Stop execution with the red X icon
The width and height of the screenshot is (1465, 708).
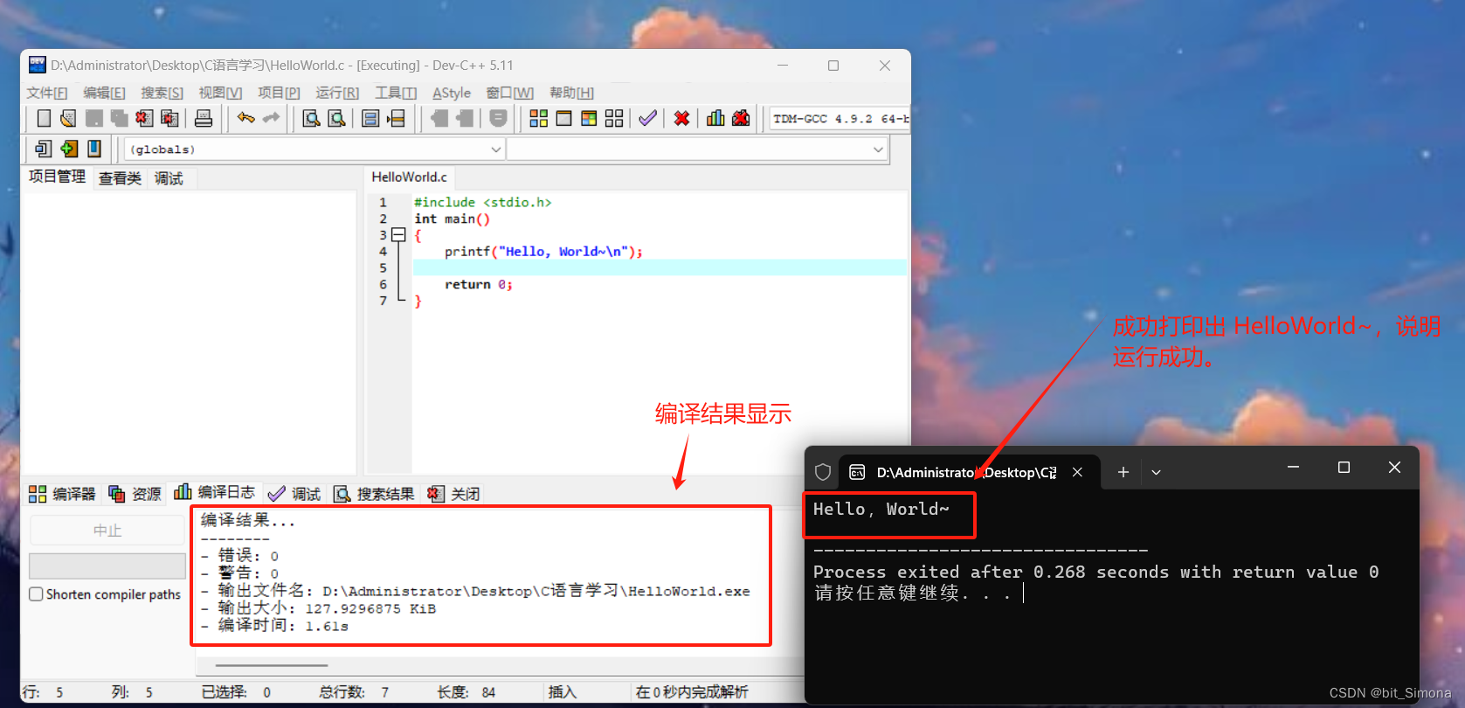coord(682,118)
